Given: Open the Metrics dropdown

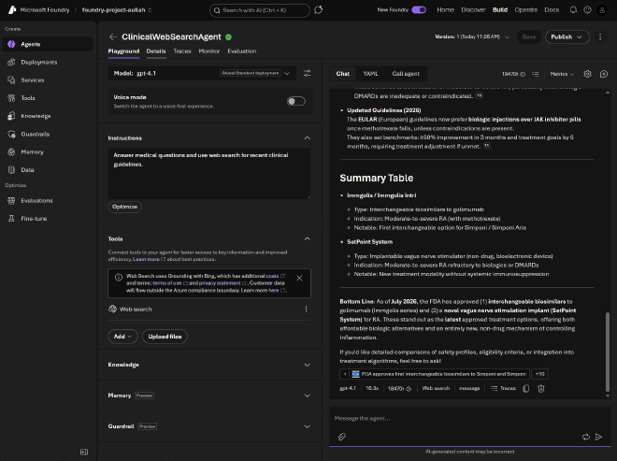Looking at the screenshot, I should click(562, 74).
